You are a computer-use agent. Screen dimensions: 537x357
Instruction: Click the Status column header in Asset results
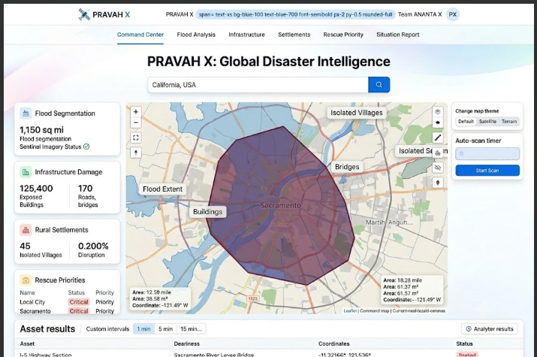464,343
